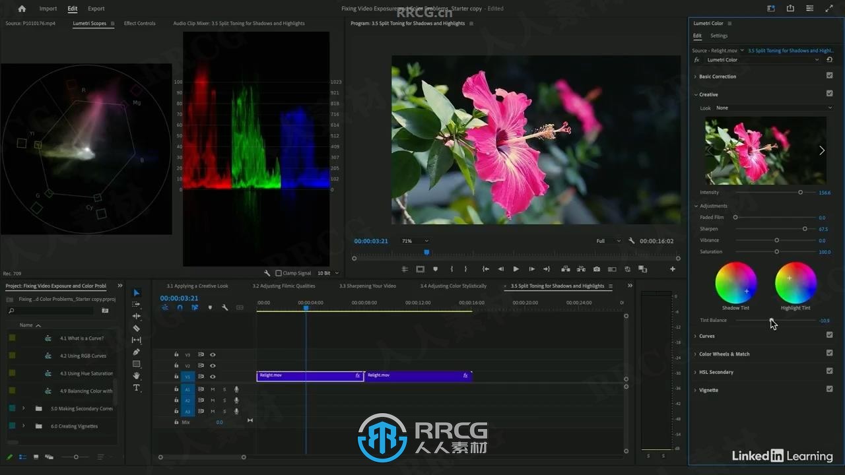Open the Full playback resolution dropdown
Image resolution: width=845 pixels, height=475 pixels.
pyautogui.click(x=608, y=241)
